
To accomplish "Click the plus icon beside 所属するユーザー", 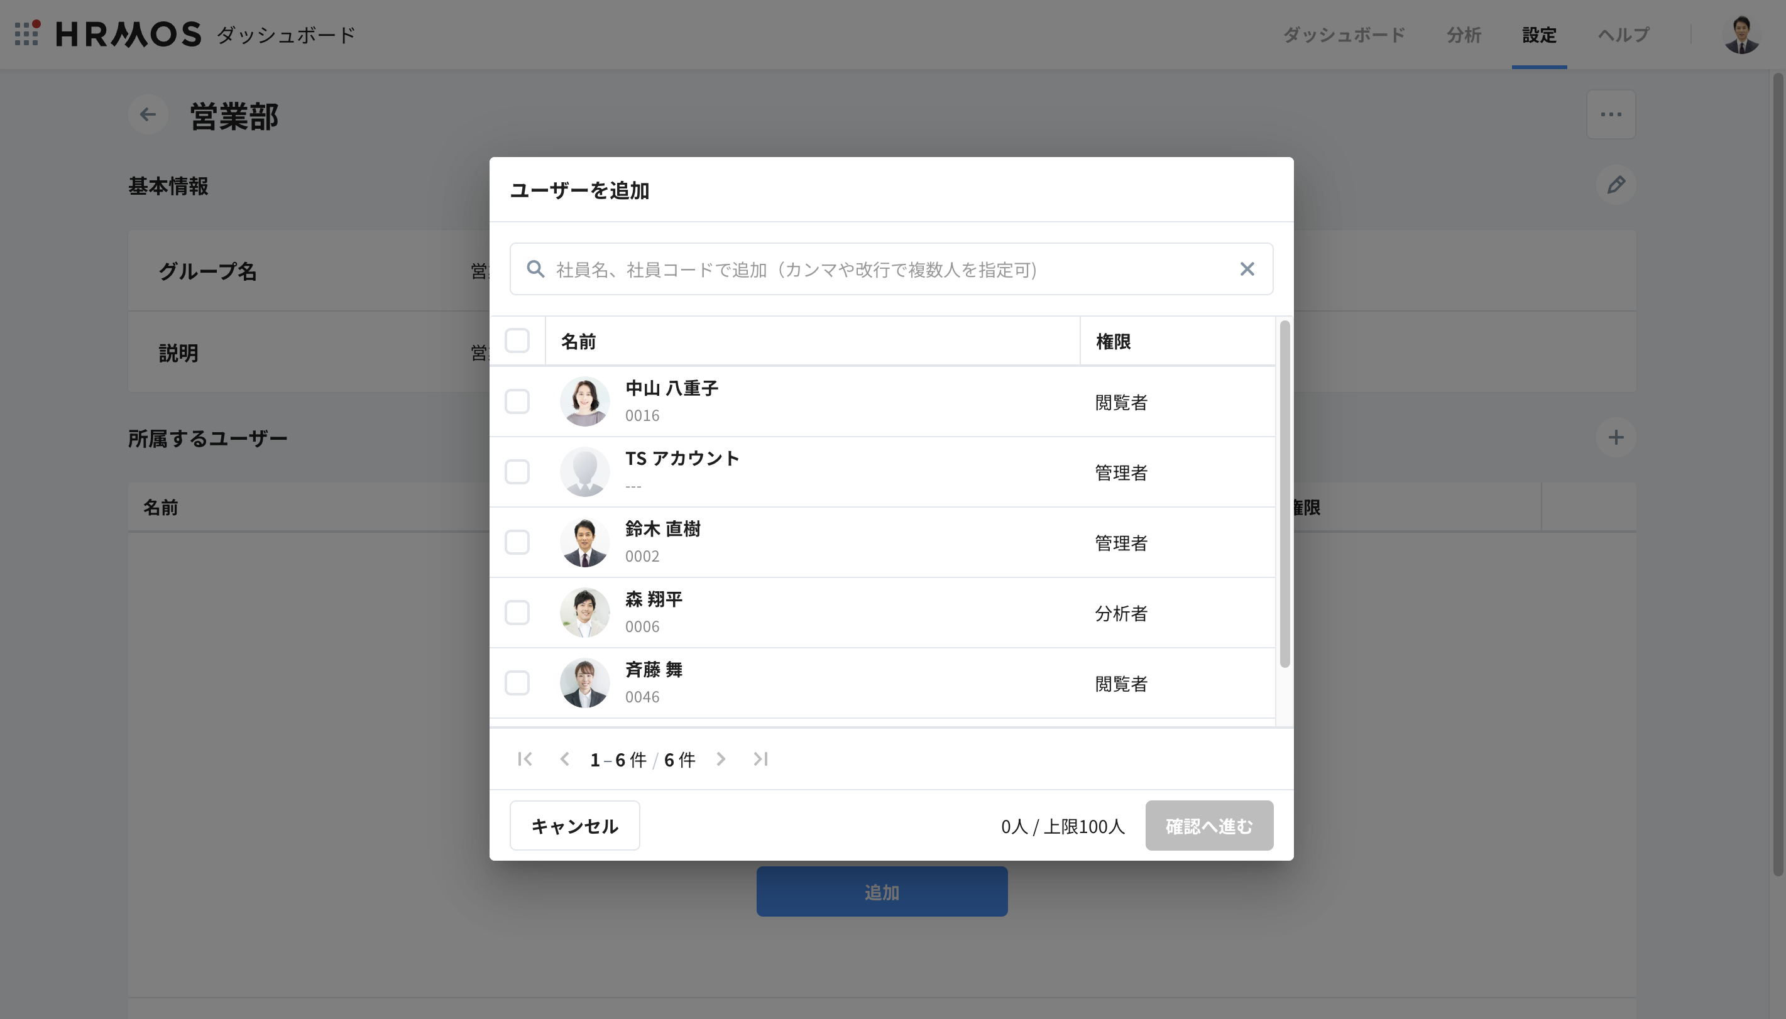I will (1615, 437).
